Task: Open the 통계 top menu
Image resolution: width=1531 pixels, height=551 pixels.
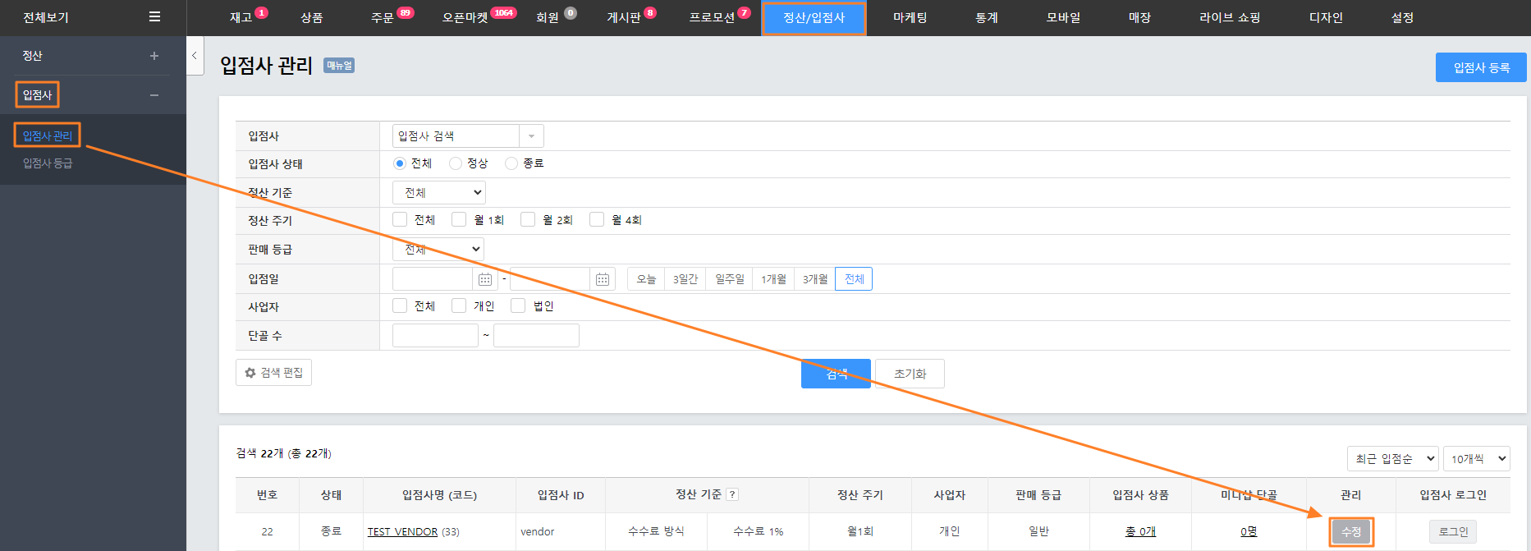Action: coord(987,17)
